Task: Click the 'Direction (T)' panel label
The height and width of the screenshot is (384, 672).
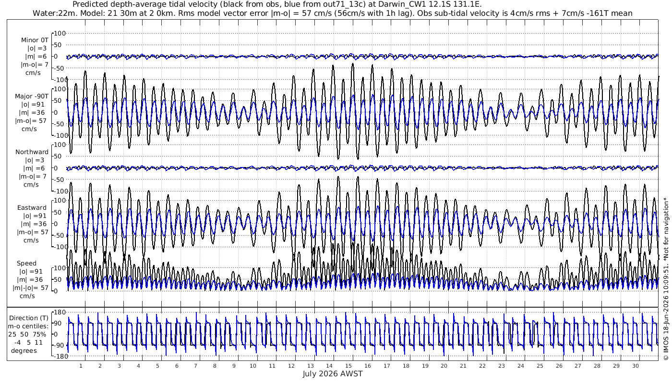Action: tap(29, 318)
